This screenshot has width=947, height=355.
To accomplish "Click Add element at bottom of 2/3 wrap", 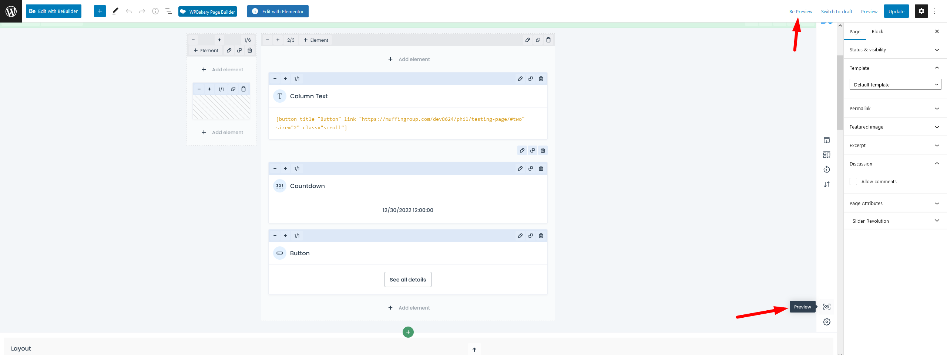I will coord(409,308).
